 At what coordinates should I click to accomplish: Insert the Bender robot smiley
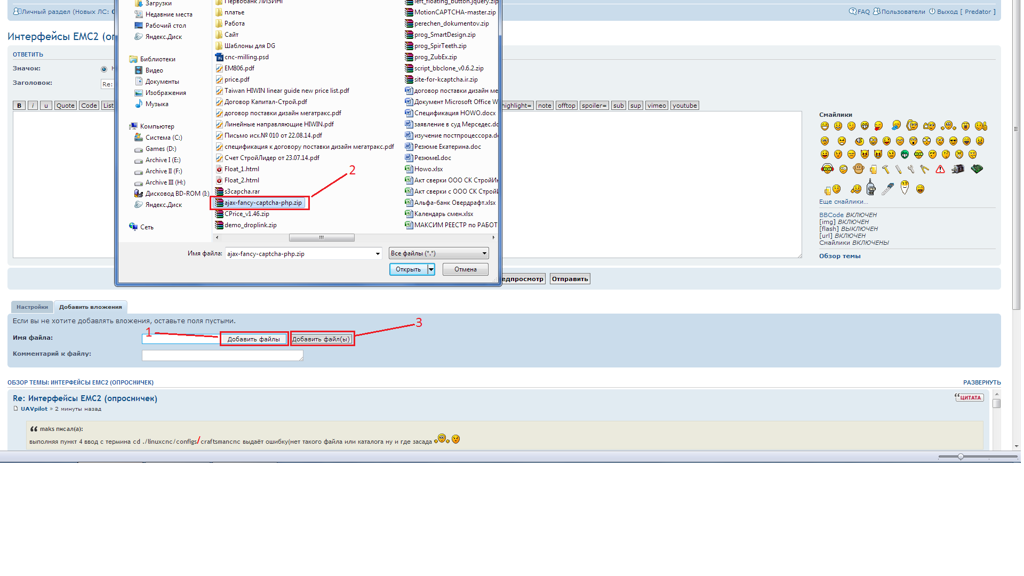[871, 188]
